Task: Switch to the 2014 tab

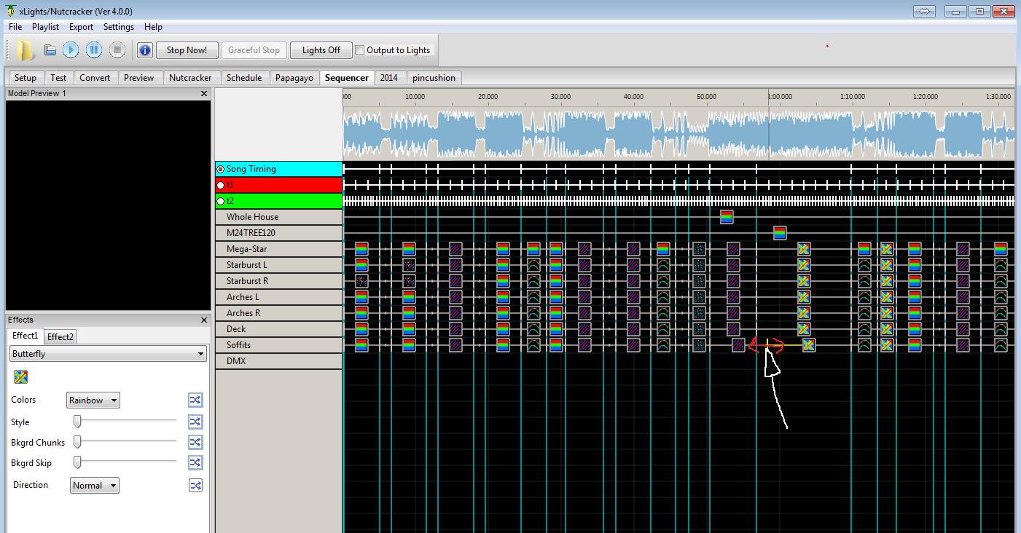Action: (x=389, y=78)
